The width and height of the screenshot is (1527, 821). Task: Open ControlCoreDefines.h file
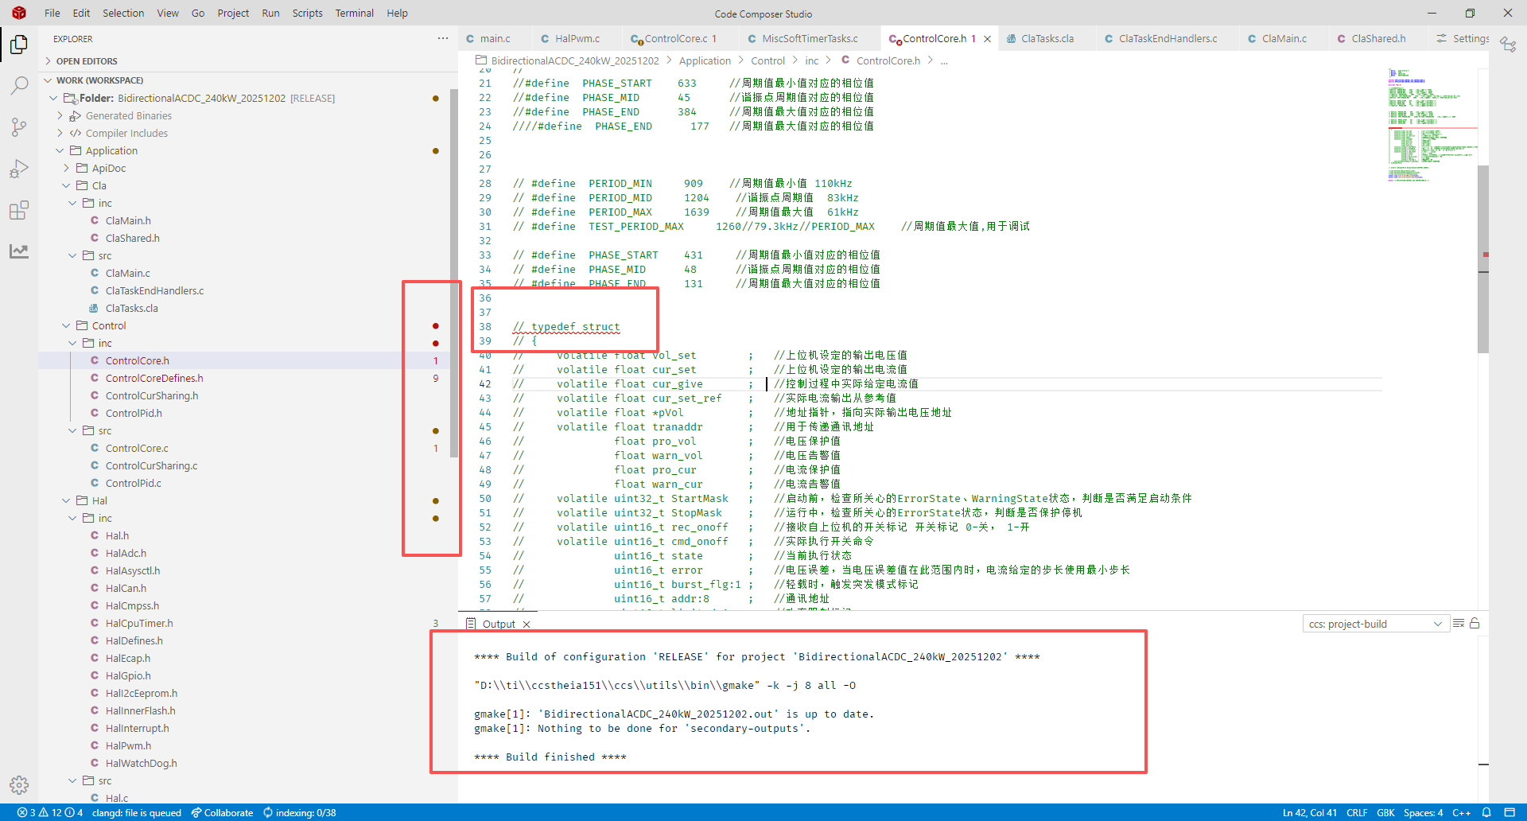[x=154, y=378]
